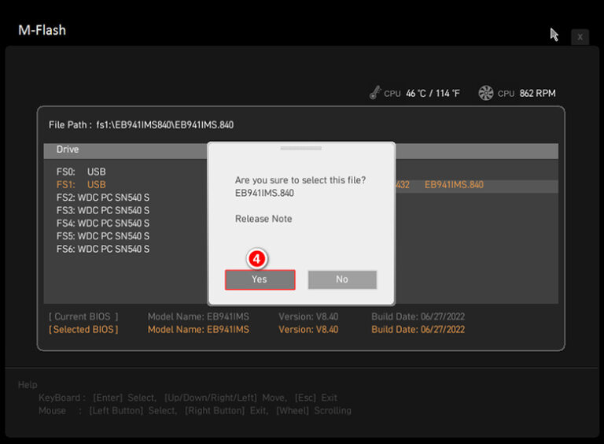The height and width of the screenshot is (444, 604).
Task: Select the FS6: WDC PC SN540 drive
Action: (102, 249)
